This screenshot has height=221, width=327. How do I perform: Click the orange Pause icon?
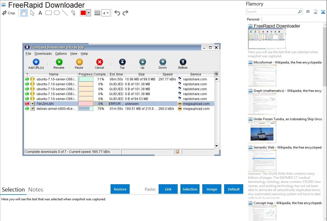pyautogui.click(x=79, y=62)
